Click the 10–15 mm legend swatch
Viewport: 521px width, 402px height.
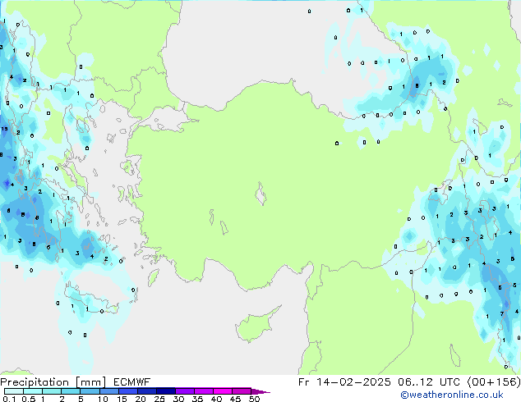pyautogui.click(x=108, y=391)
